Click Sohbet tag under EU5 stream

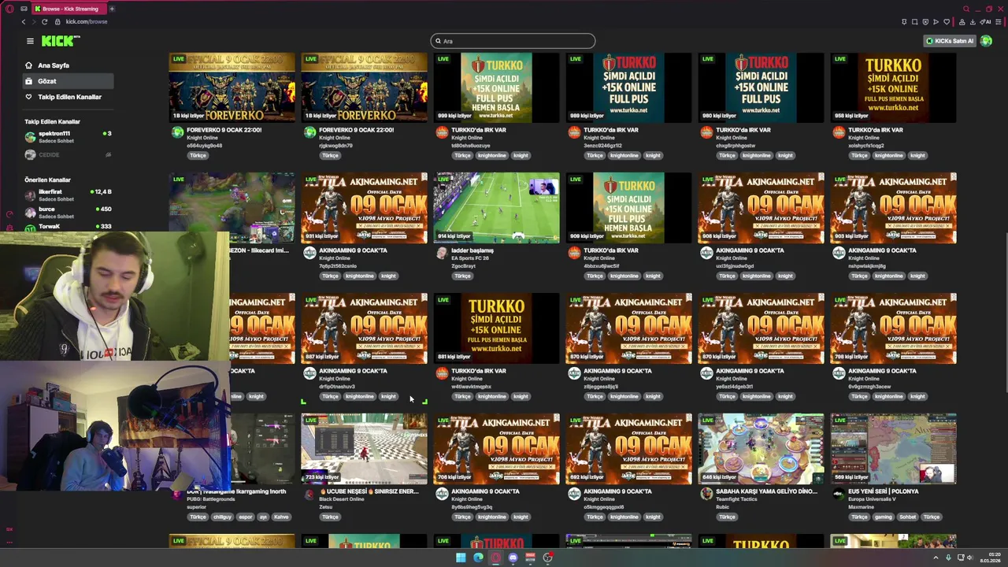pyautogui.click(x=907, y=517)
